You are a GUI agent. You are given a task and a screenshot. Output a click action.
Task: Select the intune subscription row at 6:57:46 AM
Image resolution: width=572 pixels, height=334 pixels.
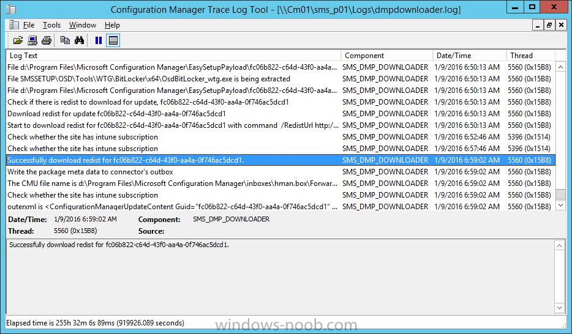[280, 149]
